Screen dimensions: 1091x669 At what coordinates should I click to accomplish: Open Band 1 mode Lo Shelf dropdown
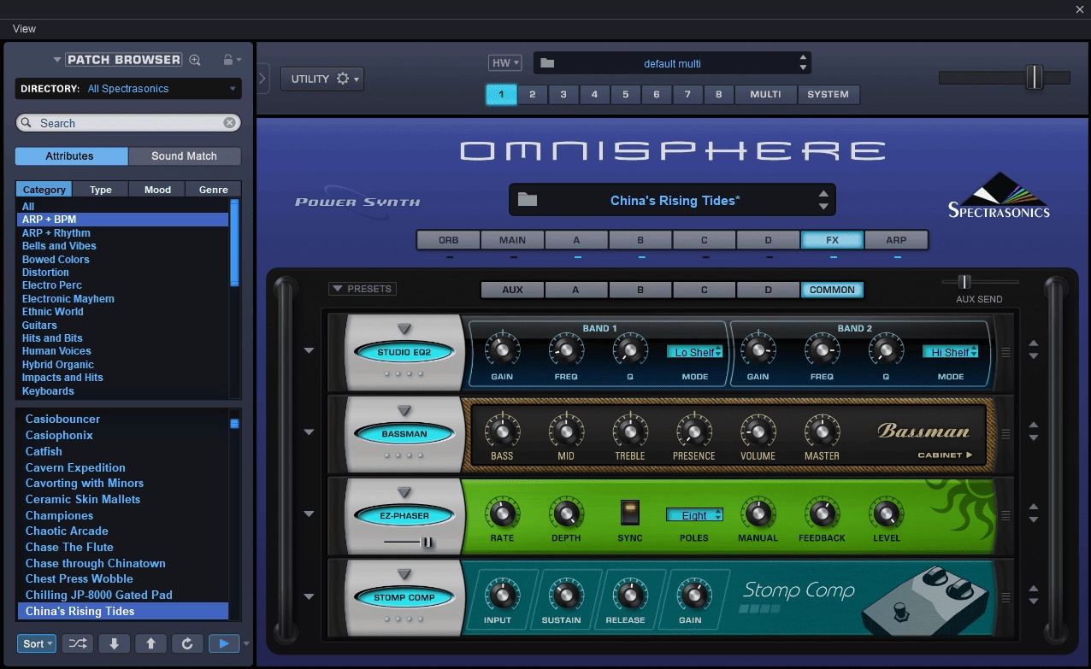coord(695,352)
